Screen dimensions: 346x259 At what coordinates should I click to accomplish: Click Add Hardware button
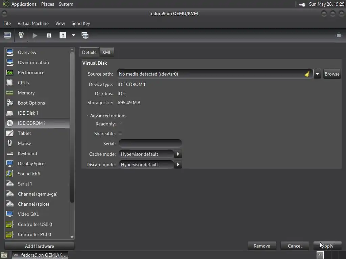coord(39,246)
